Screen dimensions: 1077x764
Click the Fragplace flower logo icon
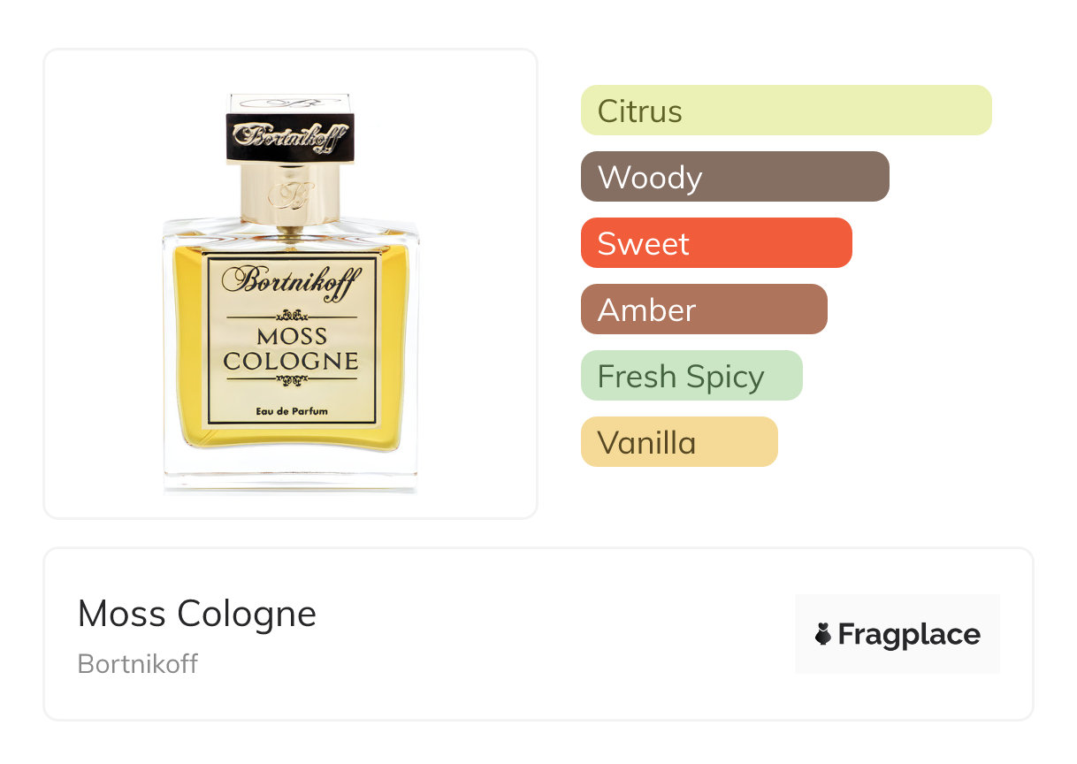pyautogui.click(x=823, y=634)
